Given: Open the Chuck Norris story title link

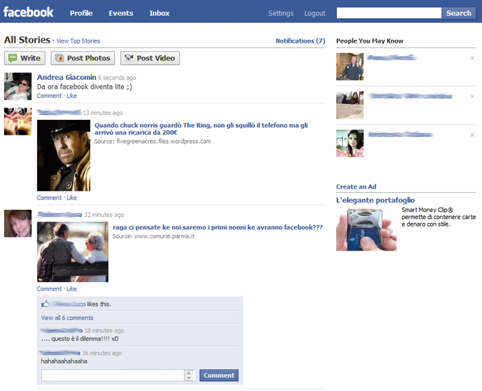Looking at the screenshot, I should point(201,129).
